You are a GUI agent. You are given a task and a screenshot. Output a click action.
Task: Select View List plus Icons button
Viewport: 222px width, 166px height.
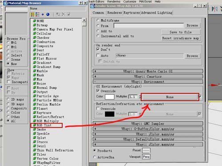37,15
